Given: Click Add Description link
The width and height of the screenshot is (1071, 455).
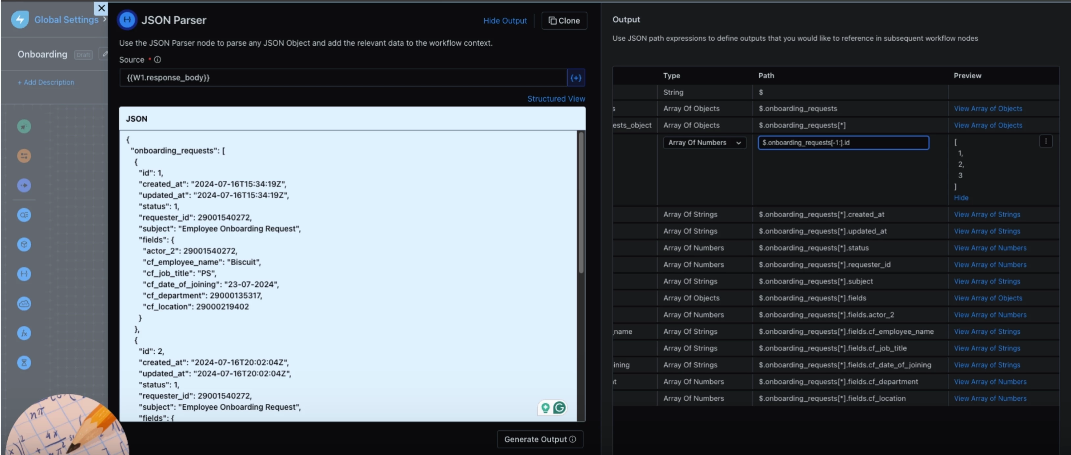Looking at the screenshot, I should [x=46, y=82].
